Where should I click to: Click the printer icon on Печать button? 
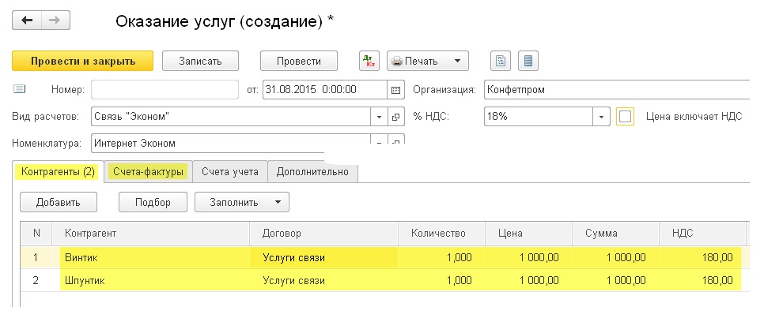pos(397,62)
